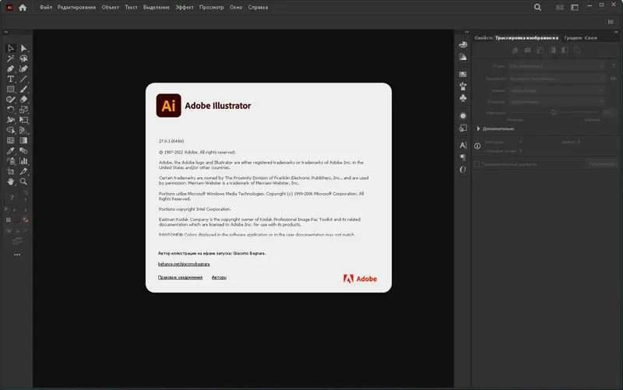623x390 pixels.
Task: Toggle the eye icon beside Просмотр dropdown
Action: 613,79
